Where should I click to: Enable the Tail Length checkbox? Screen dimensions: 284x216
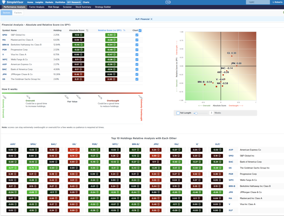(x=178, y=113)
